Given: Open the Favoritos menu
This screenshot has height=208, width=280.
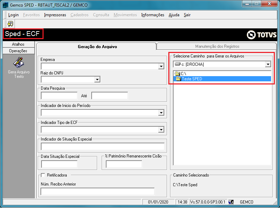Looking at the screenshot, I should click(x=31, y=15).
